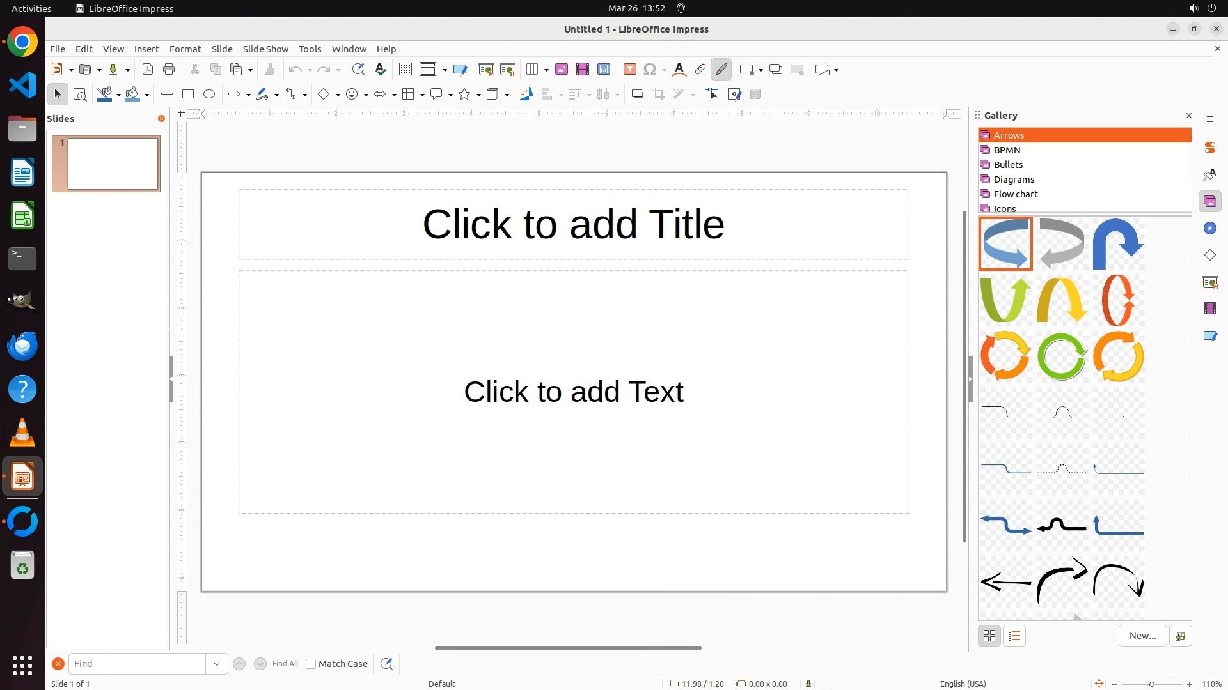Open the Format menu

point(185,49)
